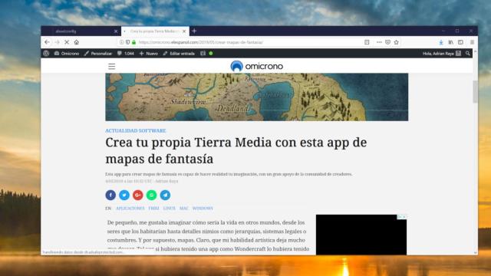Screen dimensions: 491x276
Task: Share the article on Twitter
Action: tap(124, 195)
